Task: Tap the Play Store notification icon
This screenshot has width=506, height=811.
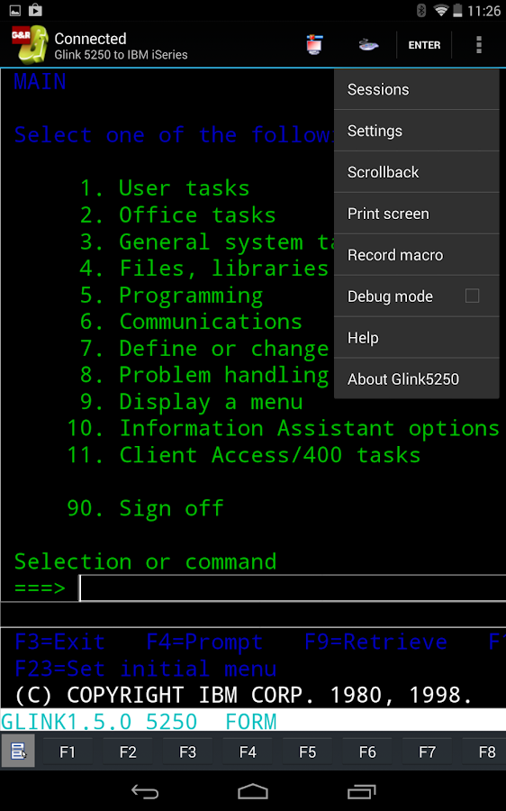Action: [x=35, y=10]
